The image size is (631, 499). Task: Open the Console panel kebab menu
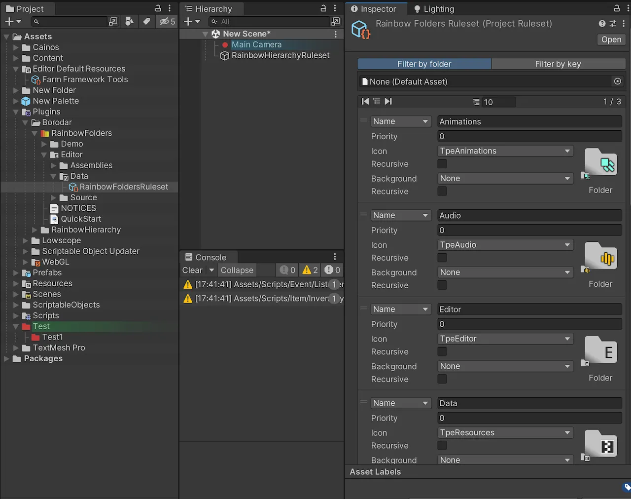pyautogui.click(x=335, y=257)
